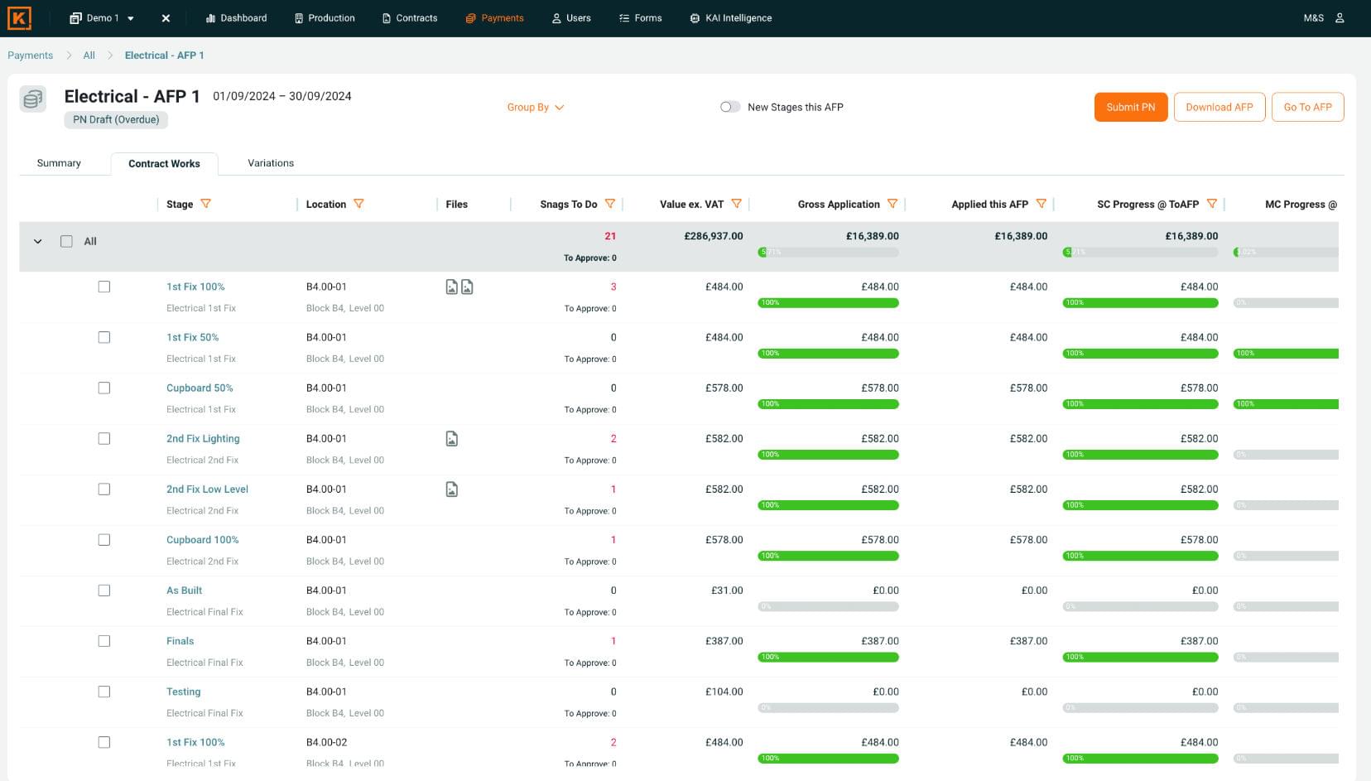Close the Demo 1 project with X
Viewport: 1371px width, 781px height.
[x=166, y=18]
